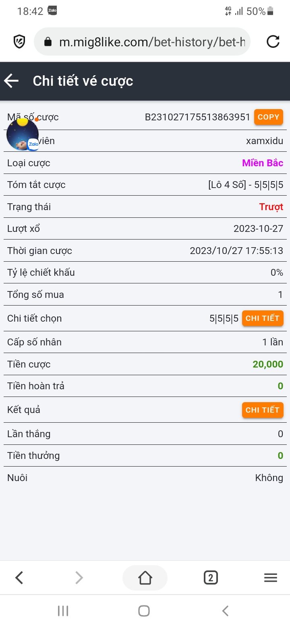The height and width of the screenshot is (628, 290).
Task: Tap the Miền Bắc bet type text
Action: tap(263, 163)
